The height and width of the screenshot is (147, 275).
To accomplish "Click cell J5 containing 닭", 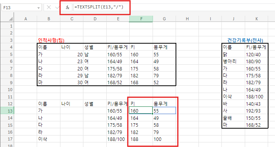I will 233,54.
